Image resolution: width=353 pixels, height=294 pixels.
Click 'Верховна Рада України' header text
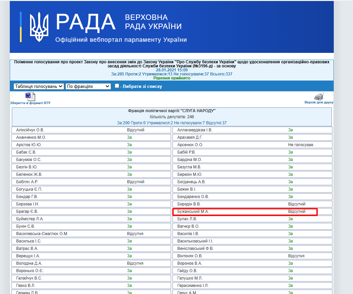pyautogui.click(x=153, y=22)
